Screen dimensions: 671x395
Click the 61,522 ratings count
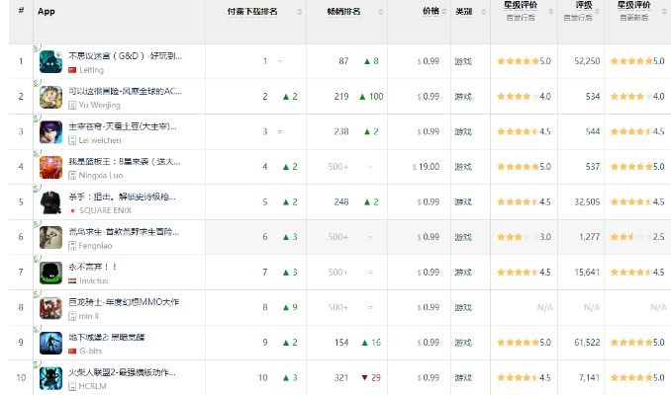[587, 343]
